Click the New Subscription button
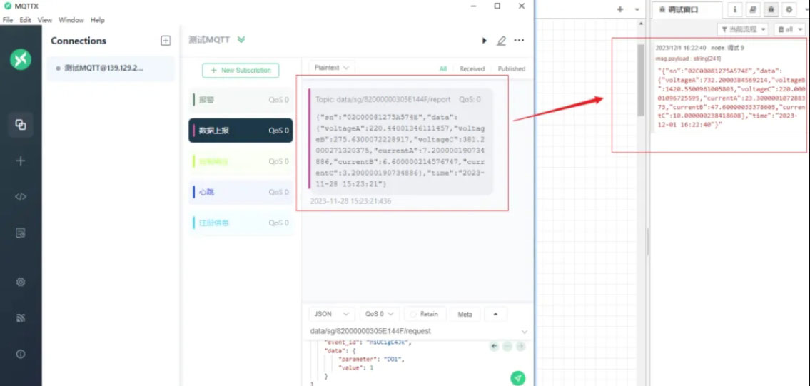Viewport: 810px width, 386px height. click(x=241, y=71)
